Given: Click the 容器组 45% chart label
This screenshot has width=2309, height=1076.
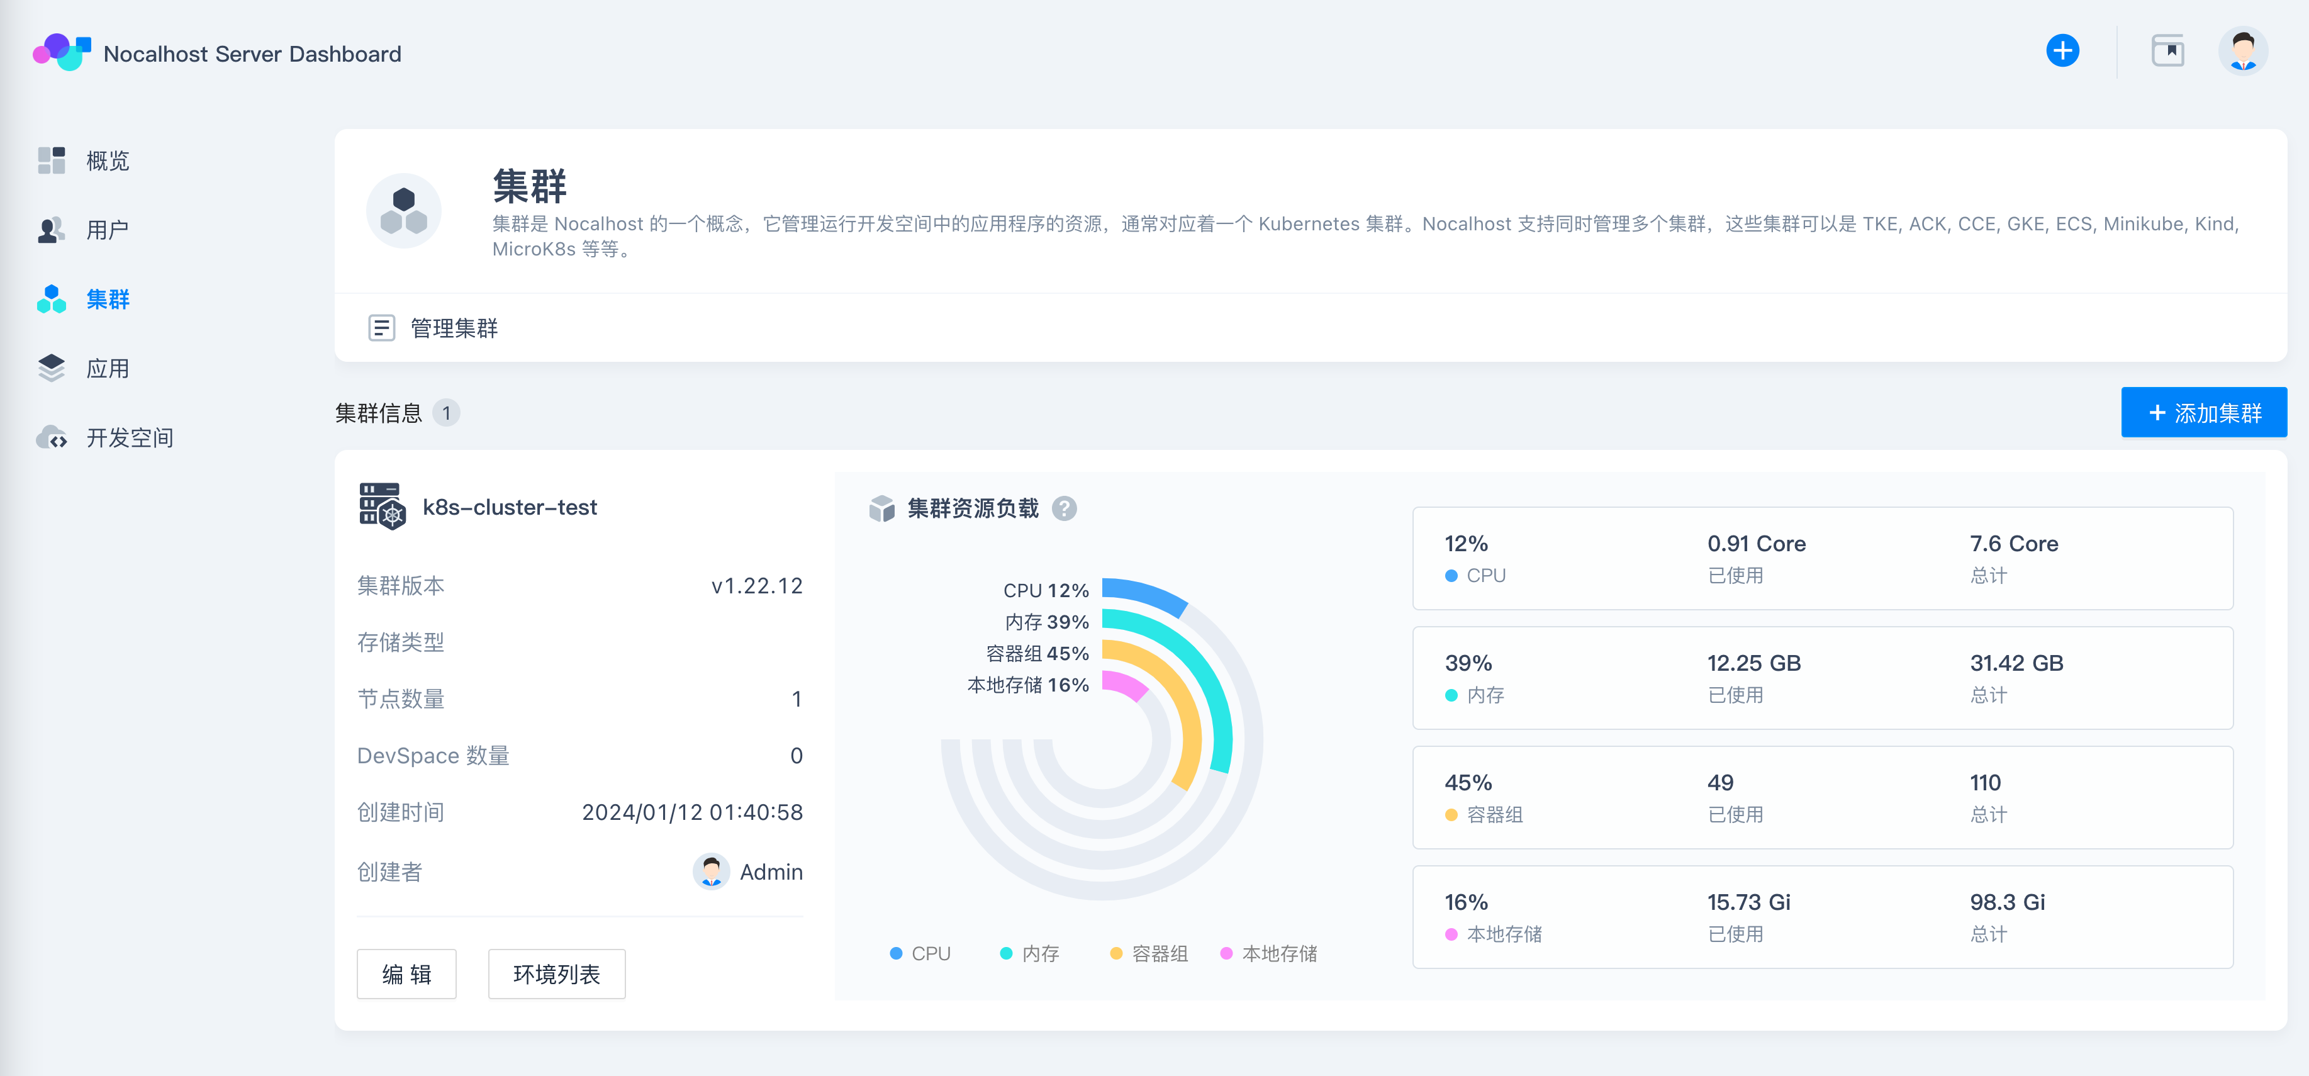Looking at the screenshot, I should [x=1037, y=653].
